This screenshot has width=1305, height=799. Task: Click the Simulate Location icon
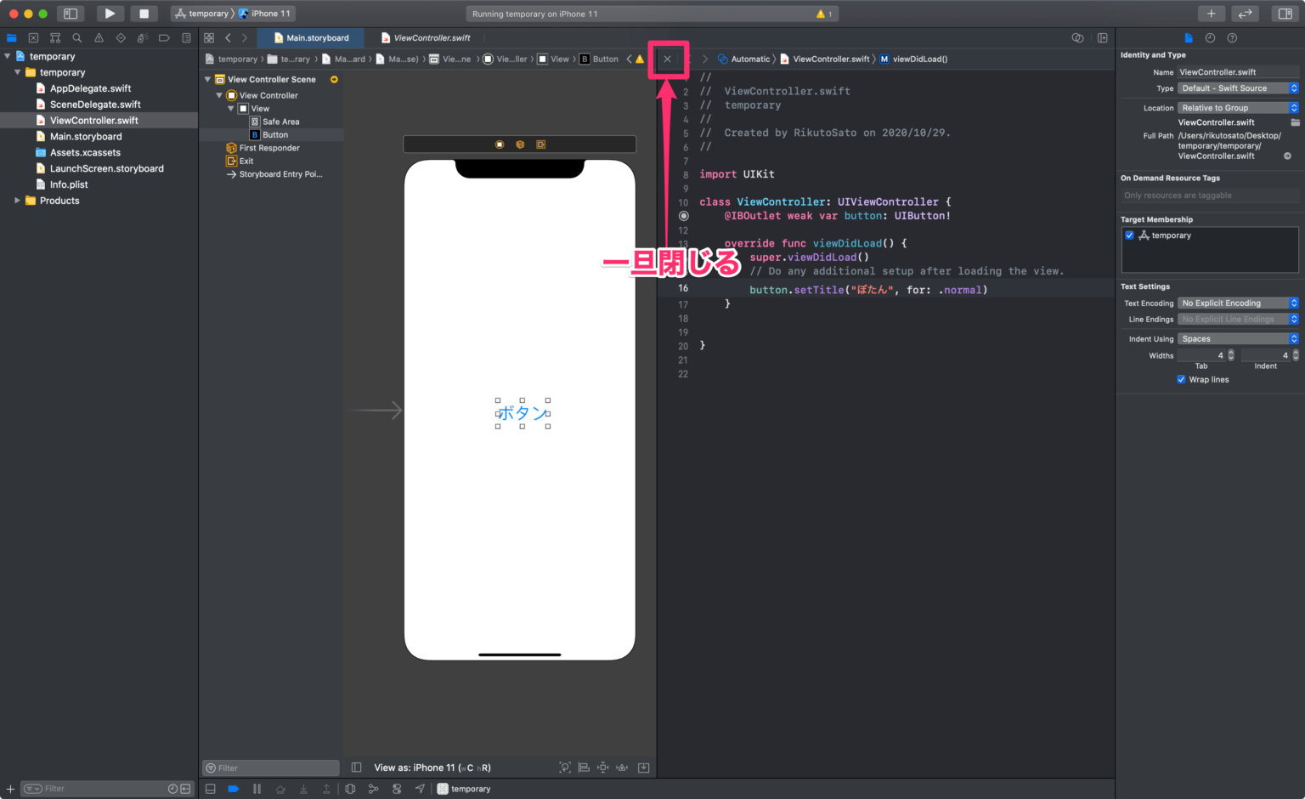point(421,788)
